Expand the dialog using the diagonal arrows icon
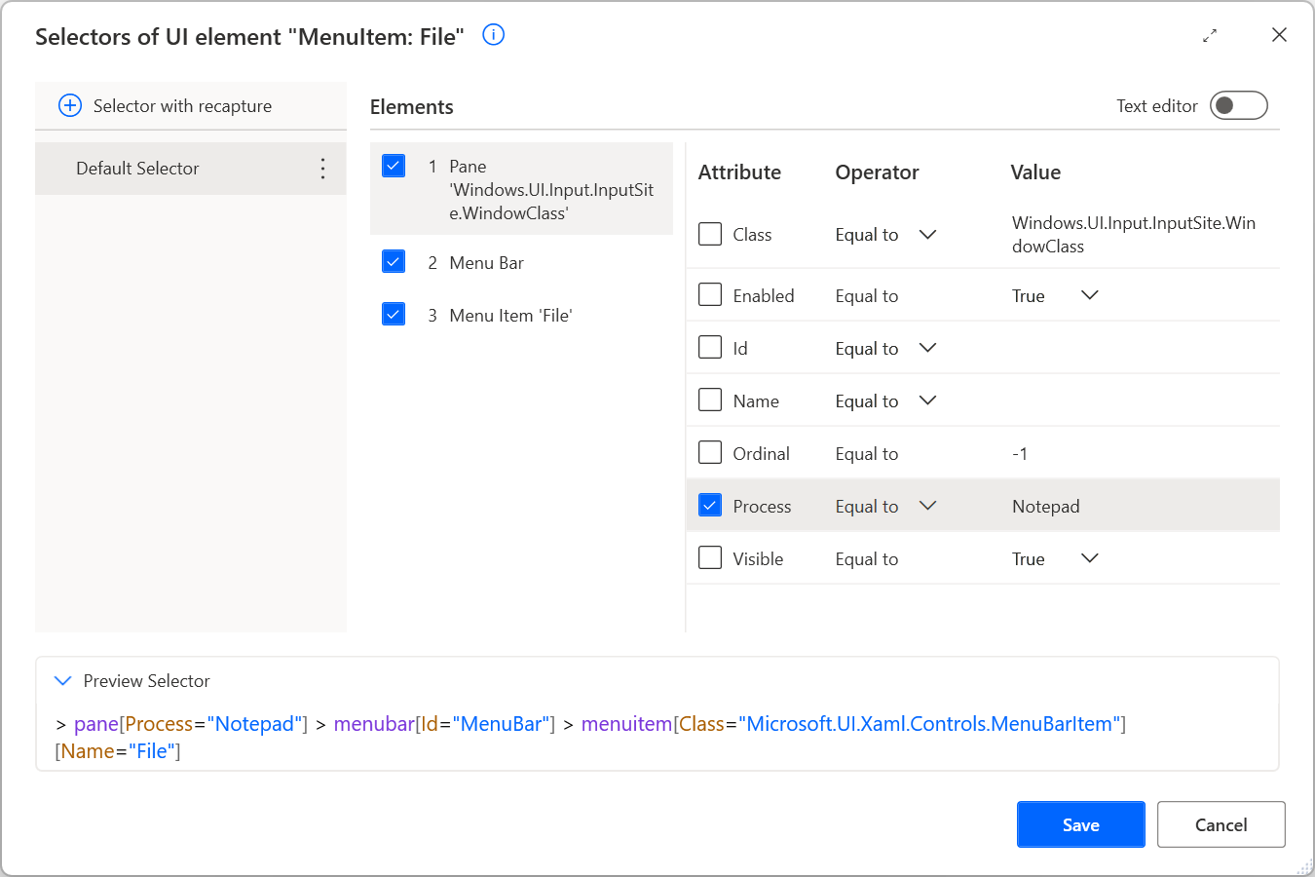This screenshot has height=877, width=1315. point(1210,35)
